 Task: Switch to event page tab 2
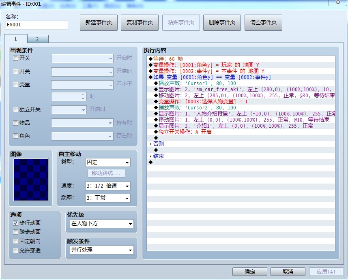(38, 39)
